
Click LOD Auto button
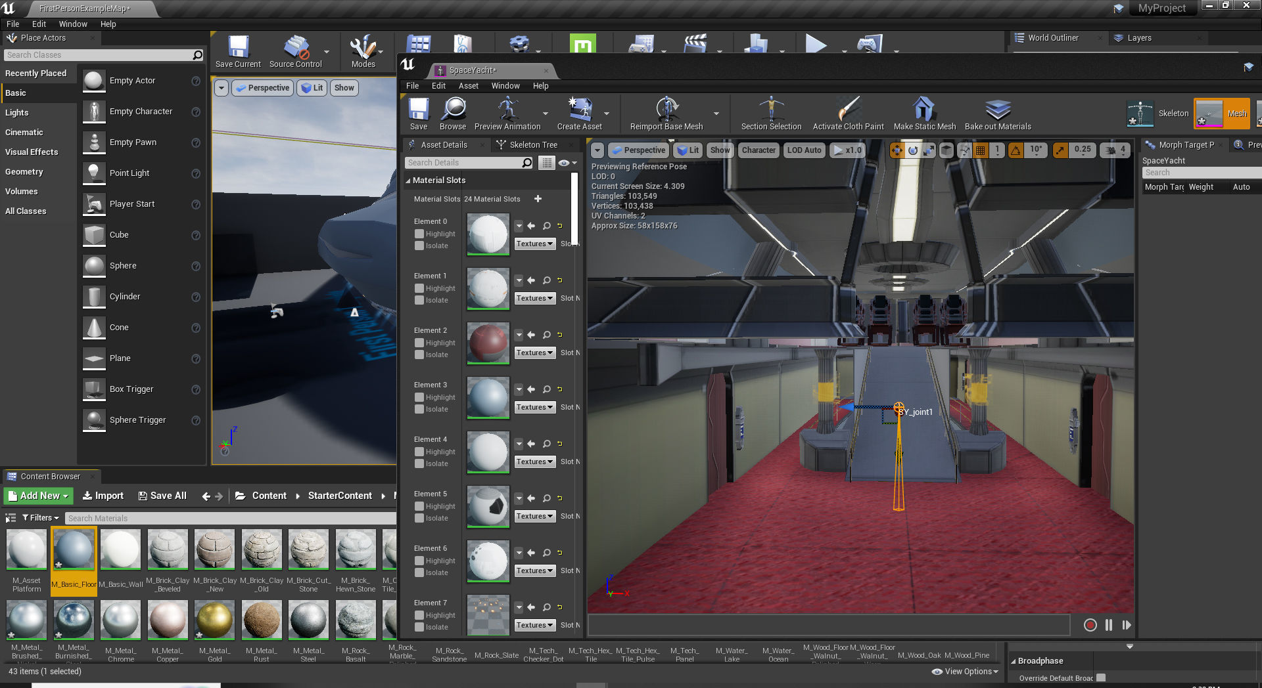point(804,150)
